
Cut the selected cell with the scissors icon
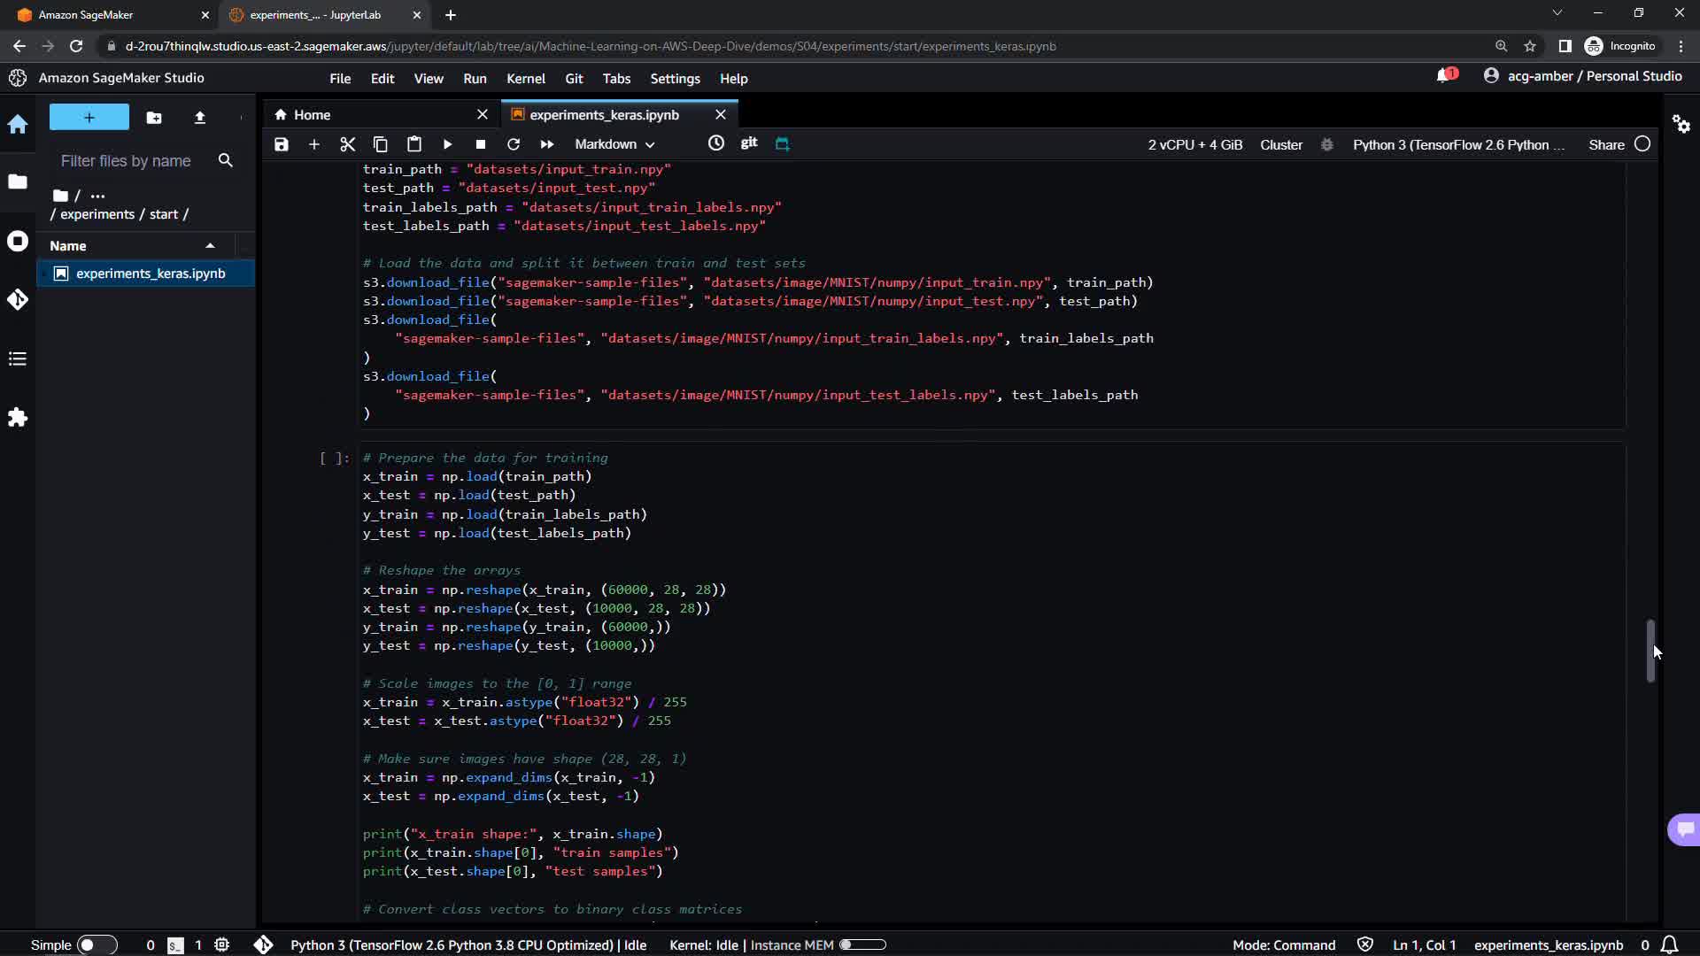coord(347,144)
